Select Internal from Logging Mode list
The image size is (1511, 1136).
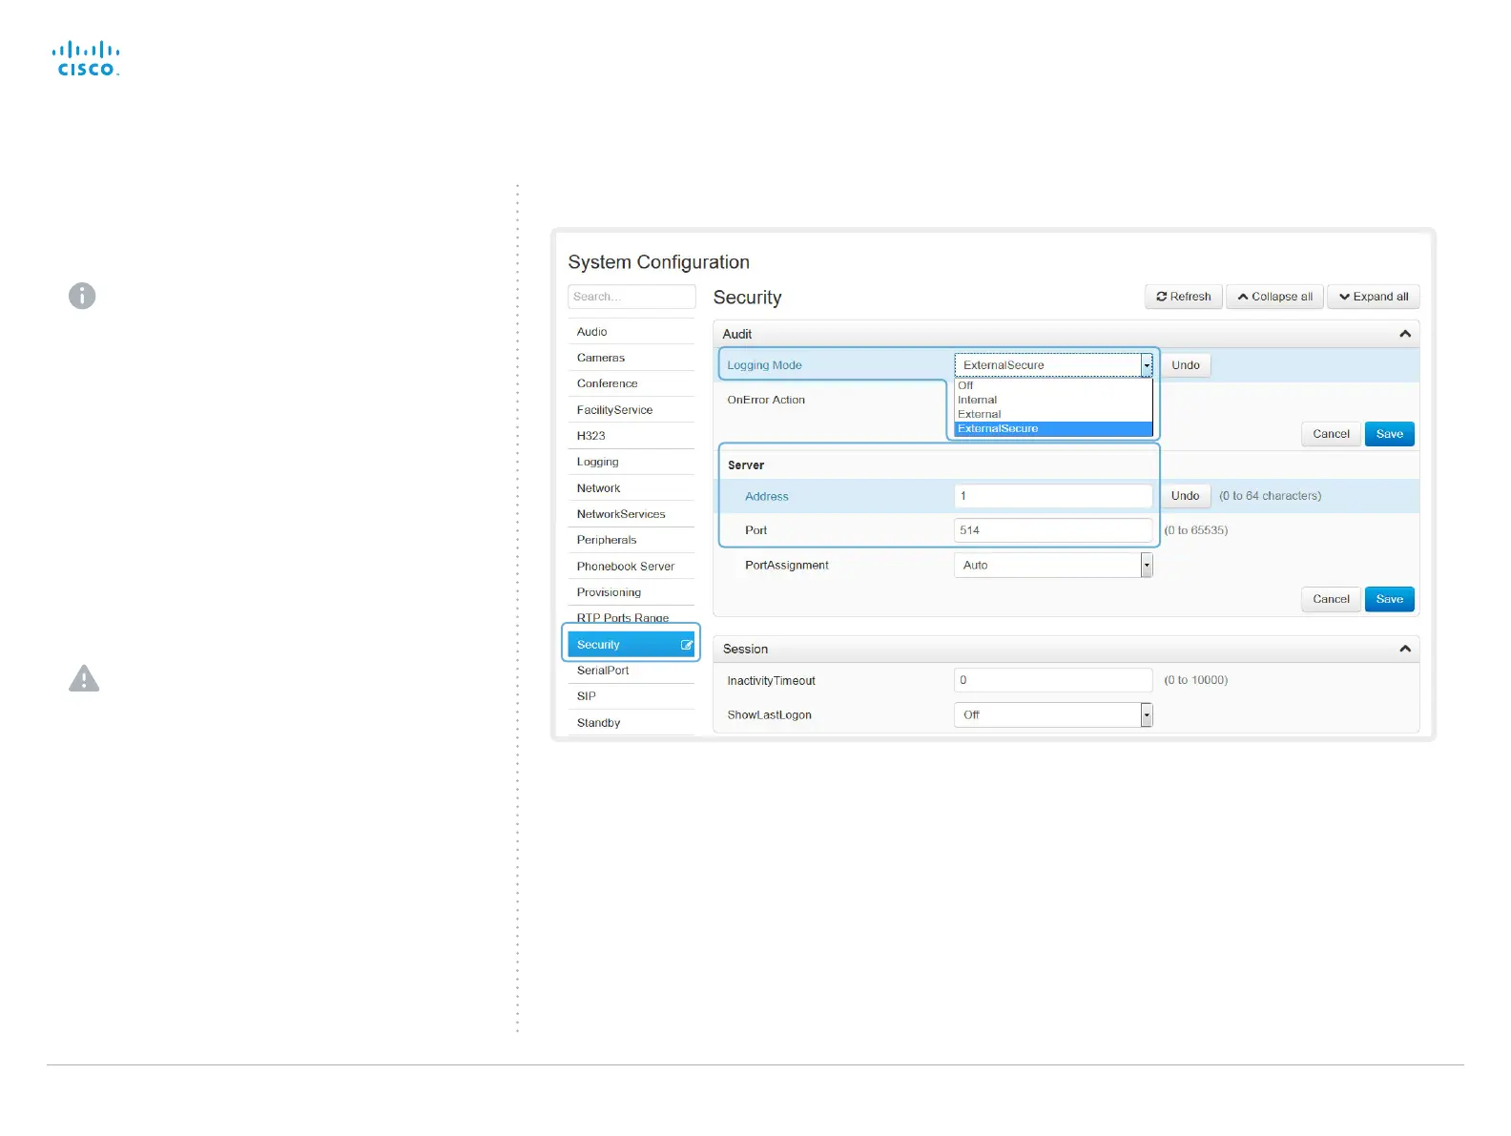(978, 400)
